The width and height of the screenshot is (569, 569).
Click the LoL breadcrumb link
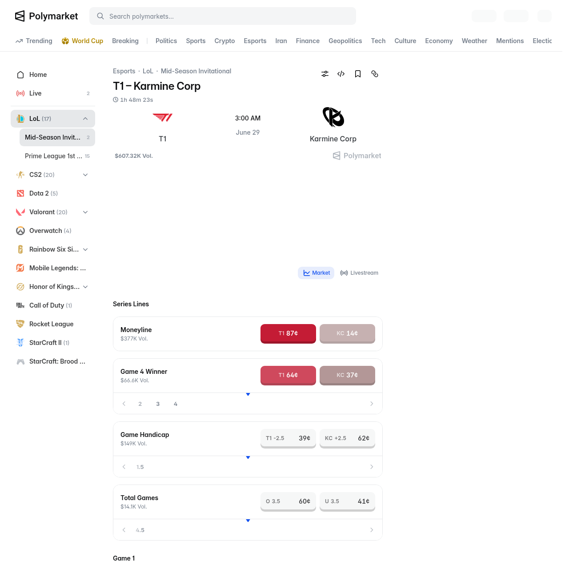pyautogui.click(x=148, y=71)
